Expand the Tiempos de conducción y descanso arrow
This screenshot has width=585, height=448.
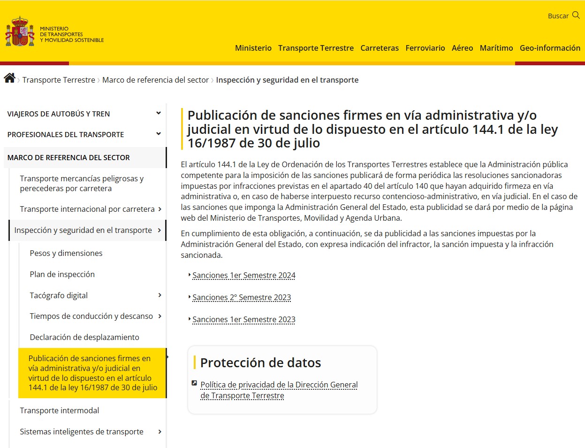[160, 316]
